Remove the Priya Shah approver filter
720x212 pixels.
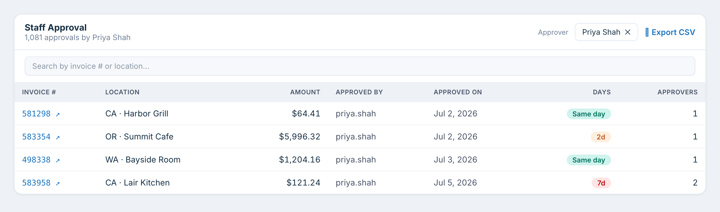tap(628, 32)
